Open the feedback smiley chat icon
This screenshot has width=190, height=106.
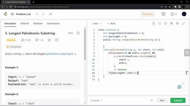[x=179, y=87]
